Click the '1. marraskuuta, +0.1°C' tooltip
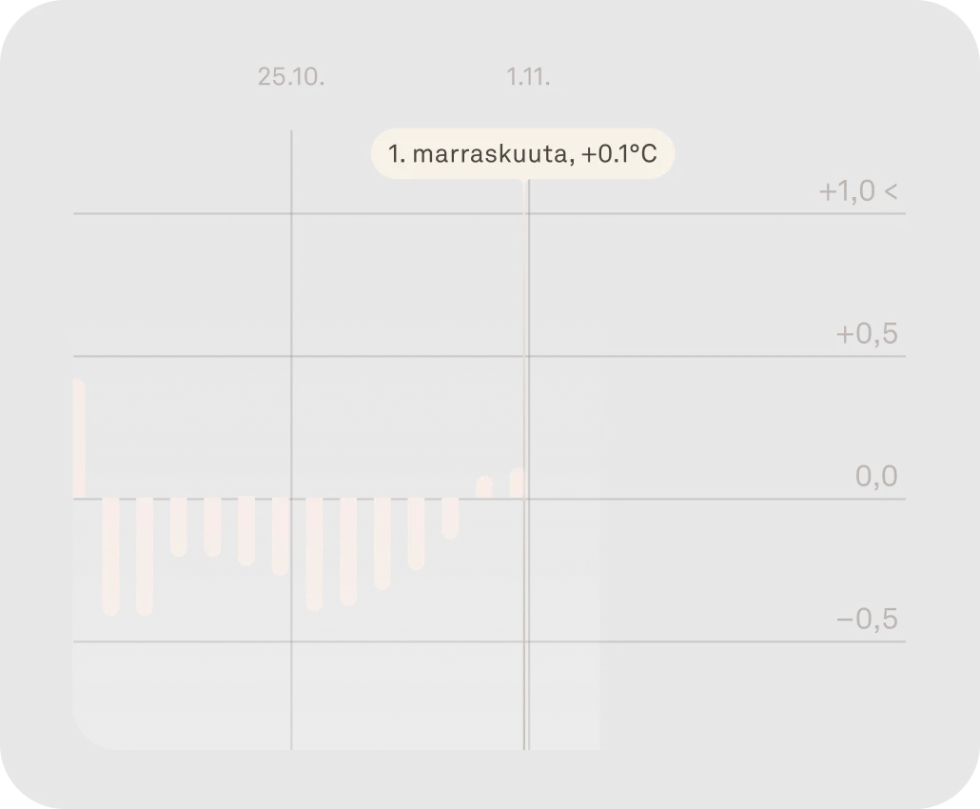The image size is (980, 809). 522,153
